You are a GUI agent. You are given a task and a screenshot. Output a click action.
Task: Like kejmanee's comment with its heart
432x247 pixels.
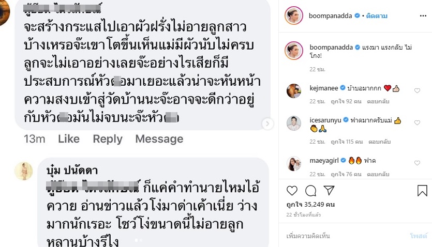point(417,91)
